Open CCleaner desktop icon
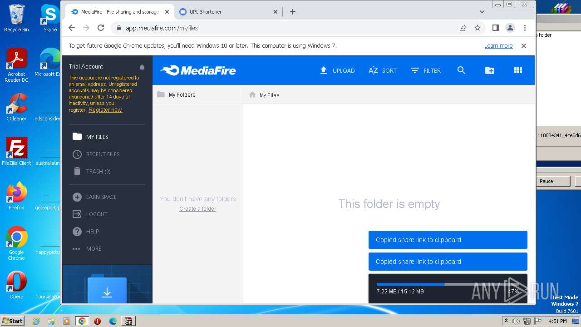 [16, 107]
